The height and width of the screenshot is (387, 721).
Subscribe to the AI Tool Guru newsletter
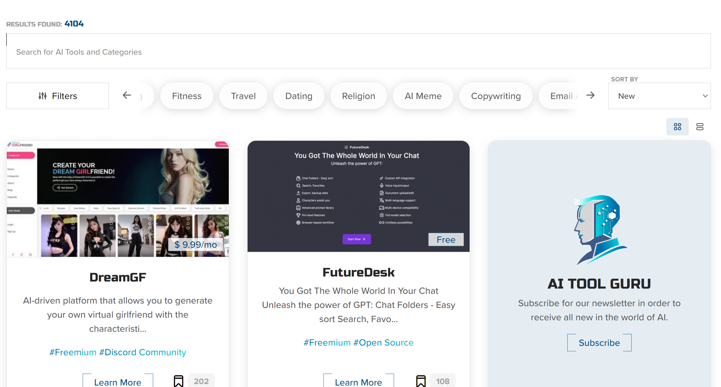pos(599,343)
